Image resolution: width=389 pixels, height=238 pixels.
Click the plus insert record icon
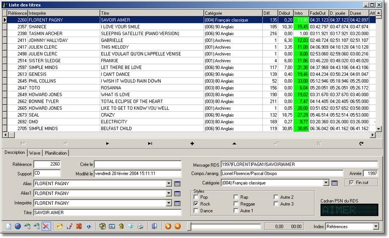click(192, 143)
